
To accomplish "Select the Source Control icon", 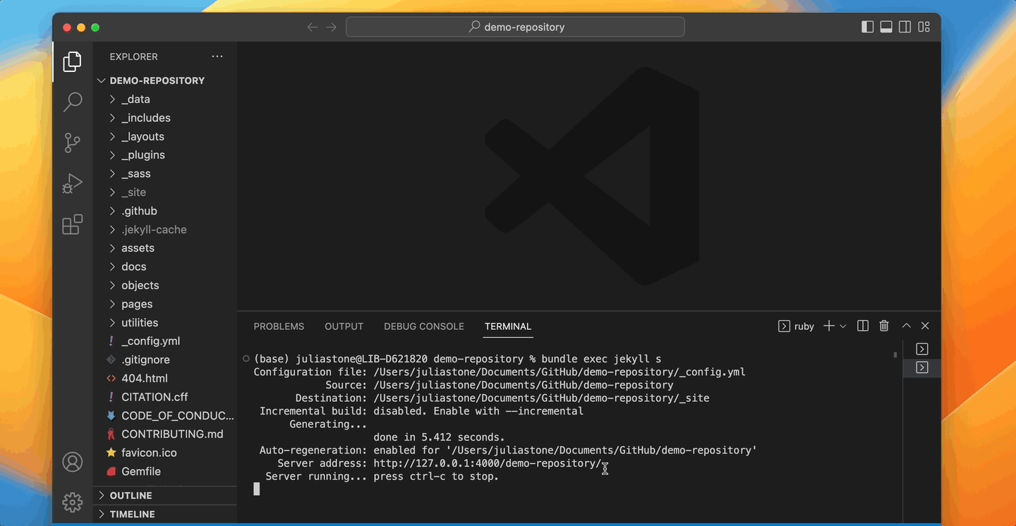I will point(72,142).
